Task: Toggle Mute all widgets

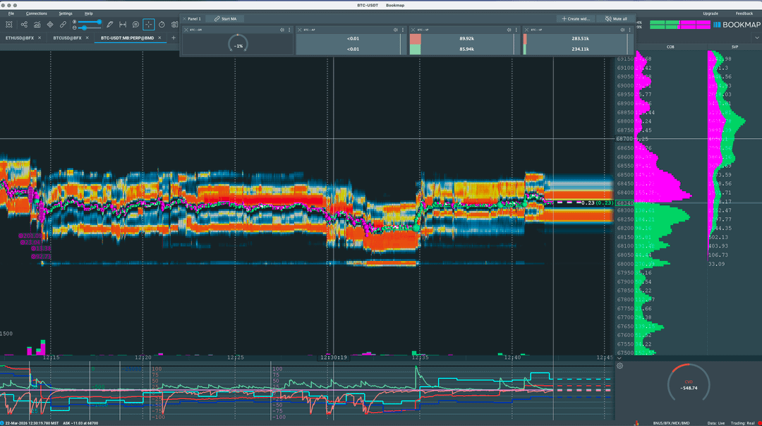Action: [615, 19]
